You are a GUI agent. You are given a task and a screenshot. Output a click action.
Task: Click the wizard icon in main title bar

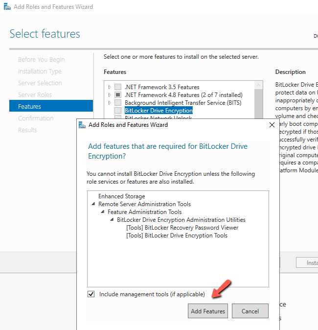tap(7, 7)
